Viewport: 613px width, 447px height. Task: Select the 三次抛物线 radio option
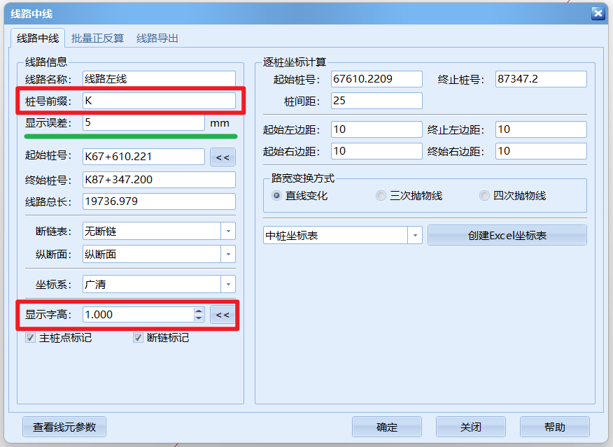tap(381, 196)
